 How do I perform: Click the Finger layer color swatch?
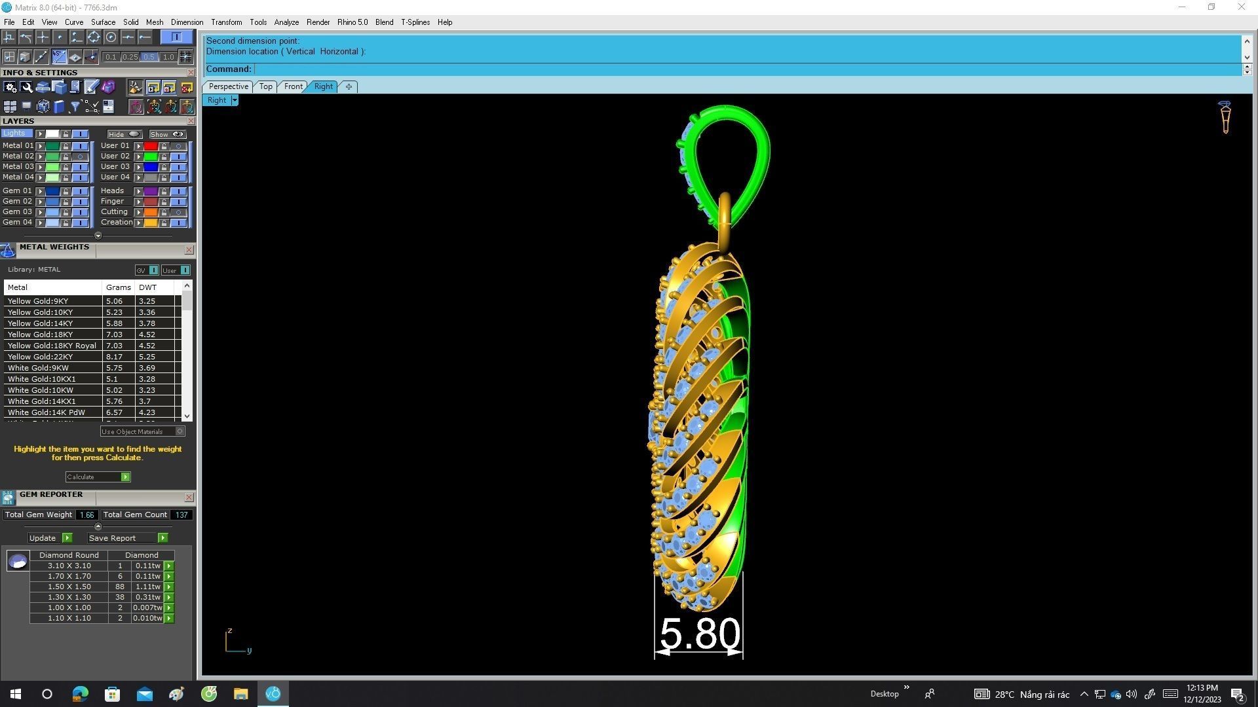151,202
